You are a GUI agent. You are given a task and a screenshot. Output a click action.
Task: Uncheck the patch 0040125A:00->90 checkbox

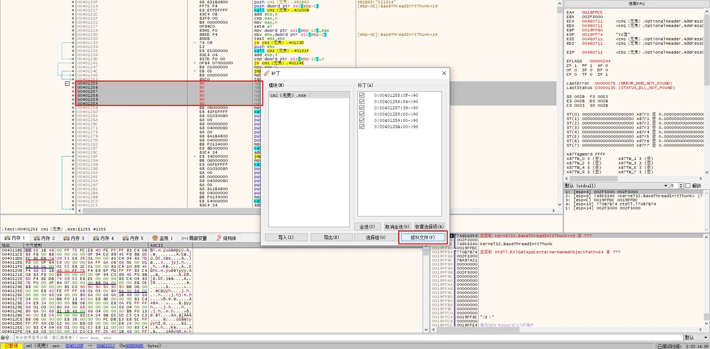coord(362,127)
